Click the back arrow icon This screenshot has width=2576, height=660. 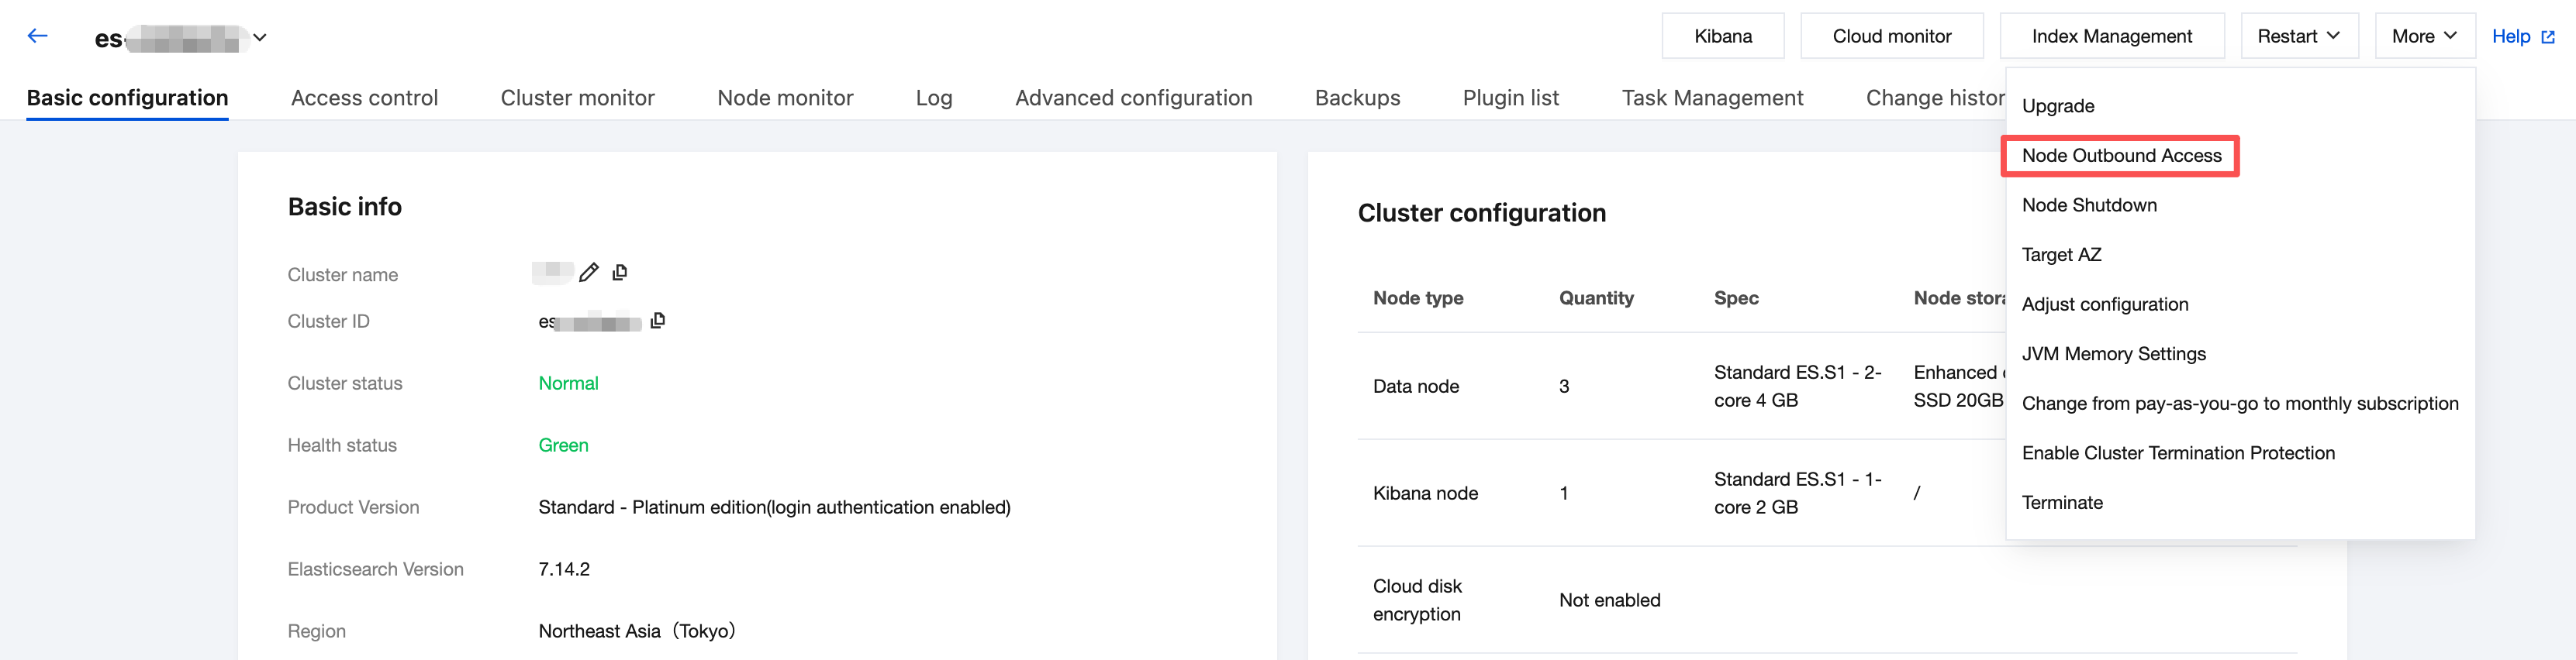coord(38,37)
